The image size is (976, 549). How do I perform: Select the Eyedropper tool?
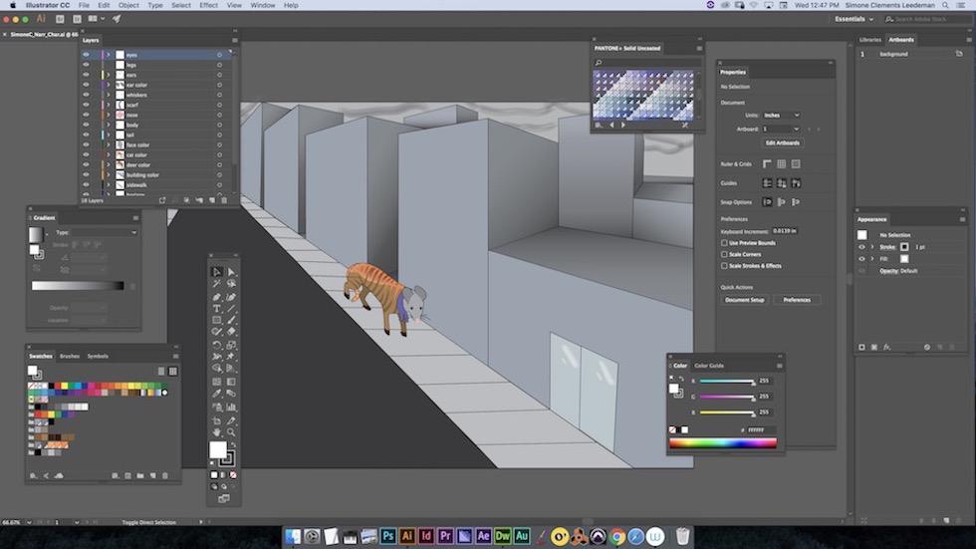click(x=217, y=394)
